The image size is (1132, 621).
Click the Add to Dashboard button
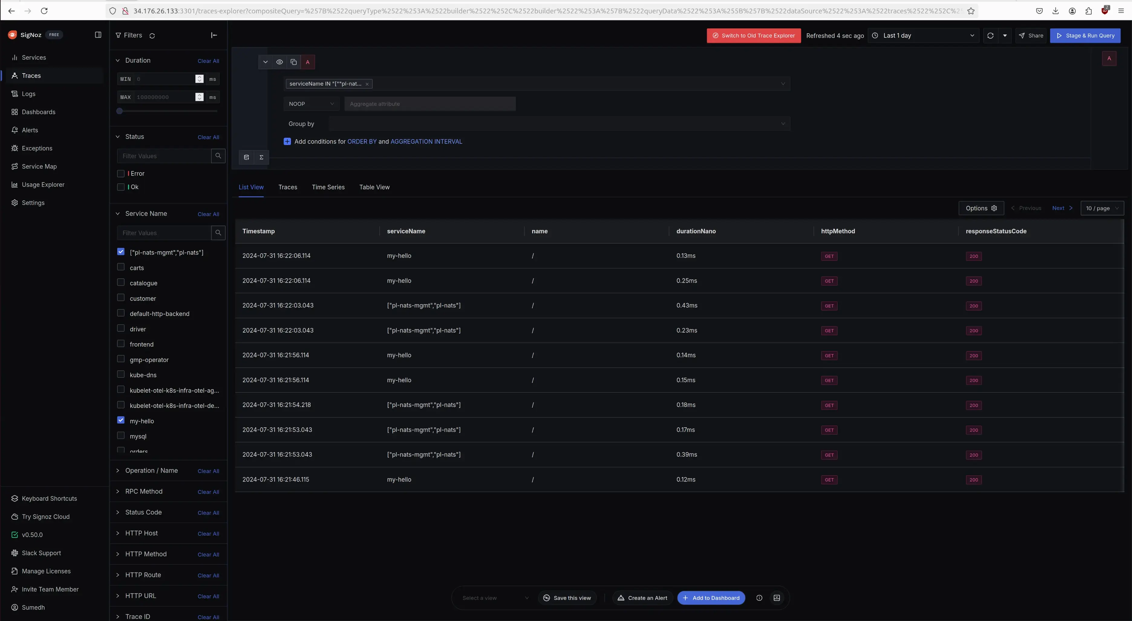click(711, 598)
